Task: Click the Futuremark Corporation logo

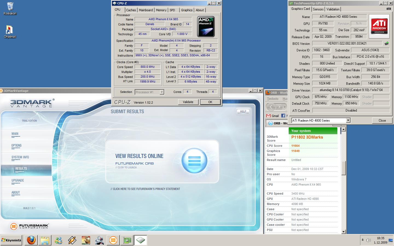Action: (29, 226)
